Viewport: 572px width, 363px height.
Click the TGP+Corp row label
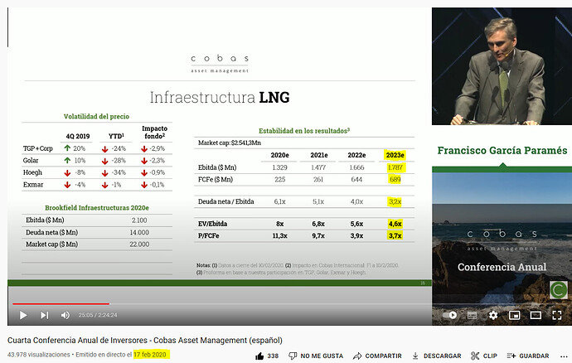(38, 148)
